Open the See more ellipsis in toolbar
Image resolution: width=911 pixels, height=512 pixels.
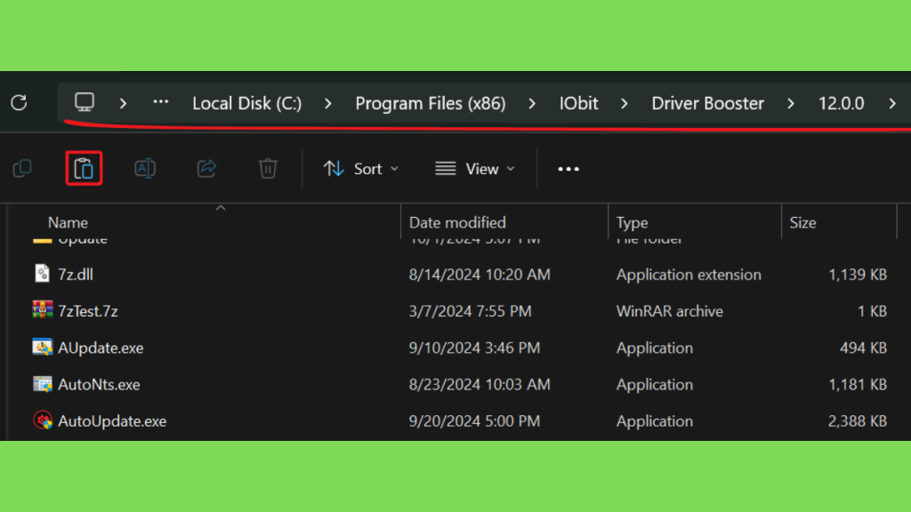568,169
